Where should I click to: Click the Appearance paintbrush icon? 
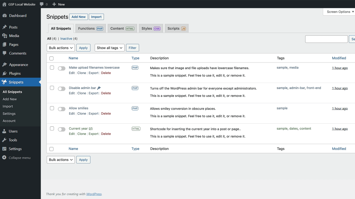coord(4,65)
